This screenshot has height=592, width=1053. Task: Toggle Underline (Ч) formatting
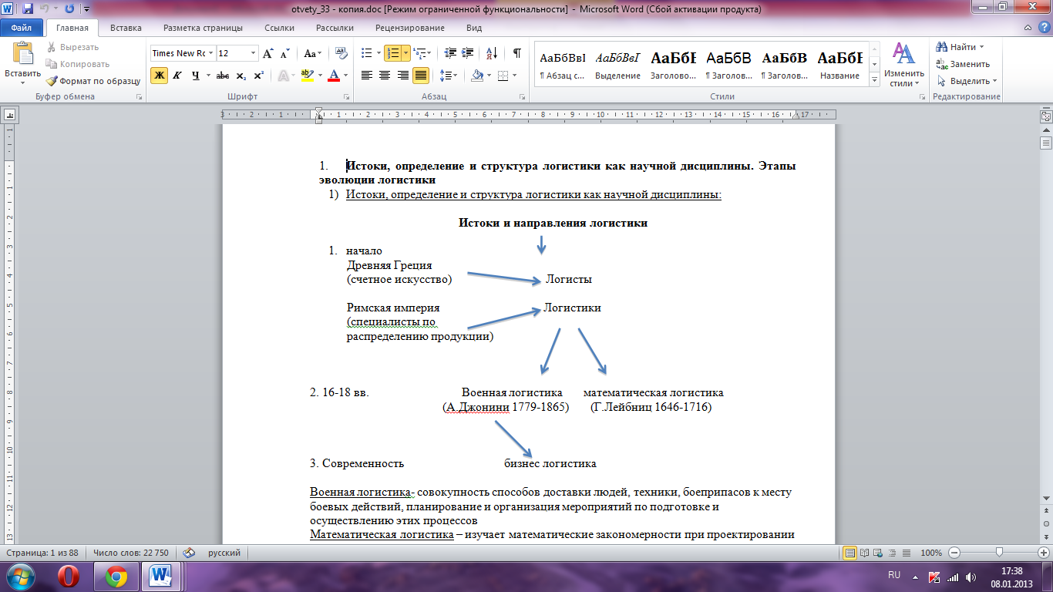pos(195,76)
